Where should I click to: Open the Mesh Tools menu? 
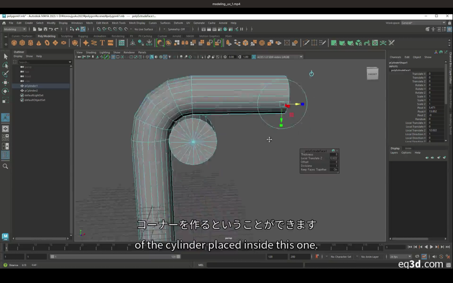[x=119, y=23]
